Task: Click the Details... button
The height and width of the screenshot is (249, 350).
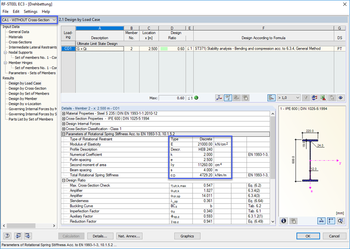Action: [x=100, y=236]
